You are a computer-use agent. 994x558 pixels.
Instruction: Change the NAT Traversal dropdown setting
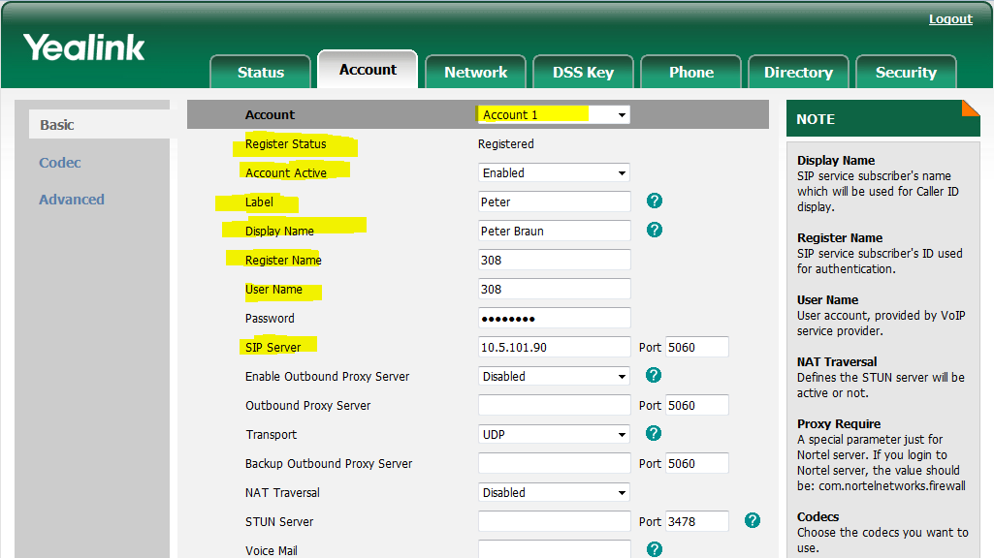click(554, 492)
